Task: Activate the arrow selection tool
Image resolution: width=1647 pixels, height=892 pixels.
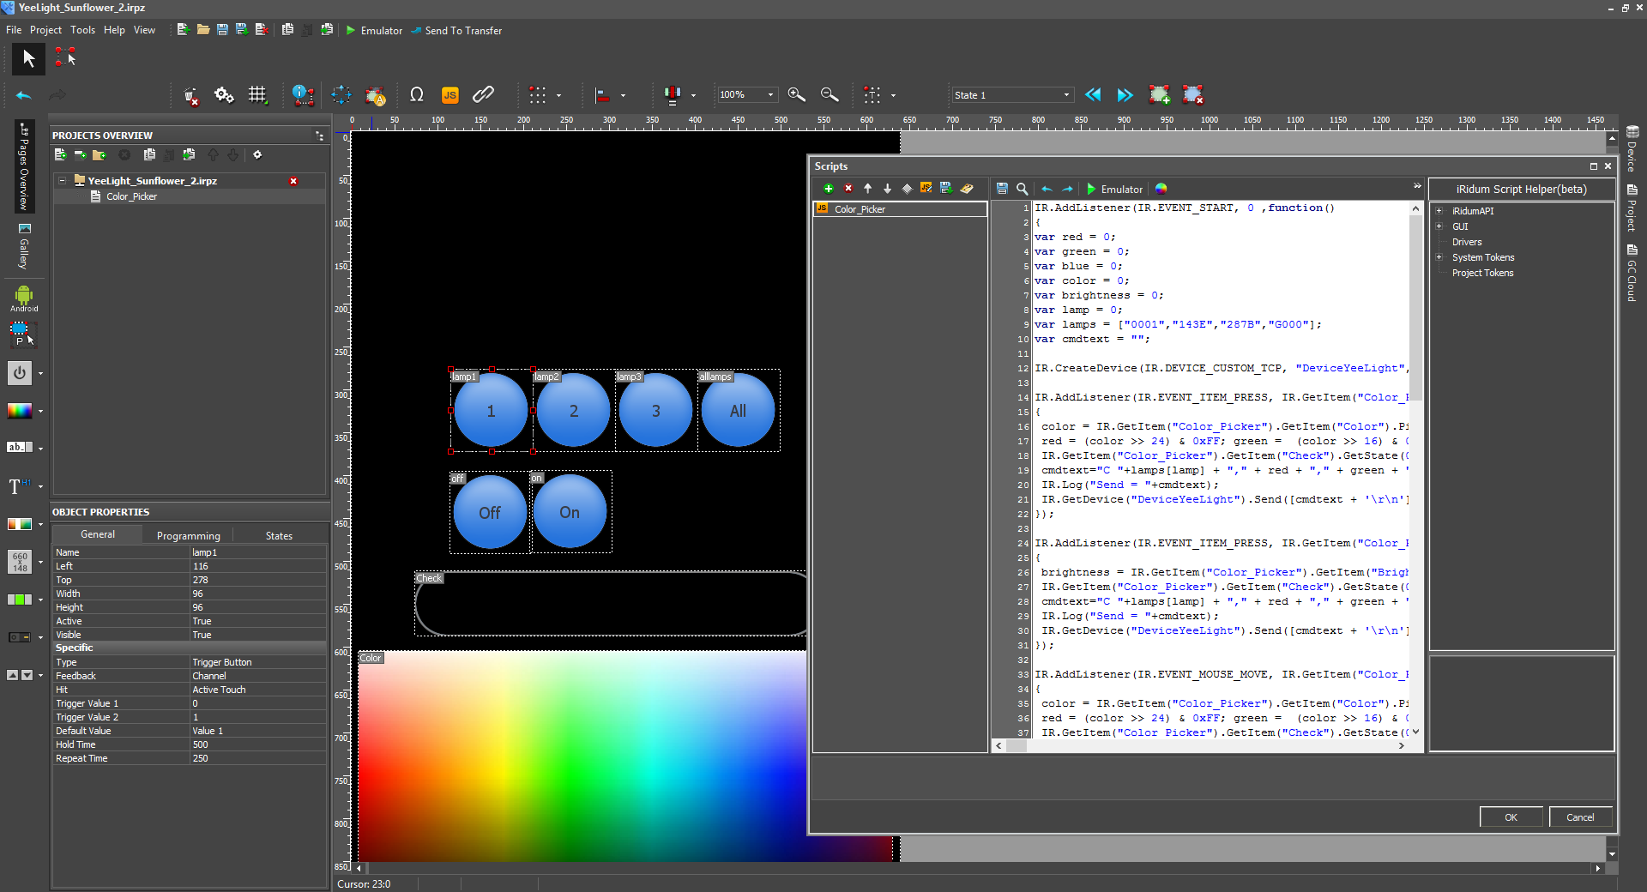Action: click(28, 58)
